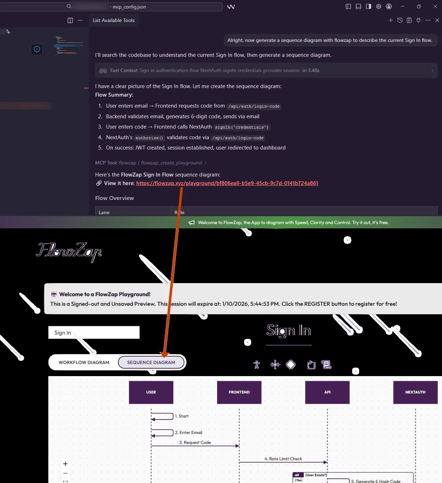Click the script scroll icon in toolbar
Screen dimensions: 442x483
(326, 364)
